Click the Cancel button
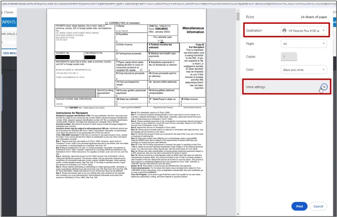Image resolution: width=337 pixels, height=217 pixels. (318, 206)
